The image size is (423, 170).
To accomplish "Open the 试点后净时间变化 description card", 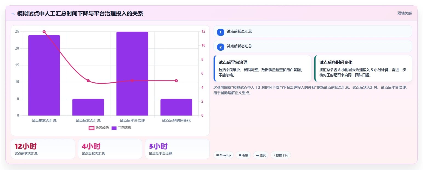I will point(363,68).
